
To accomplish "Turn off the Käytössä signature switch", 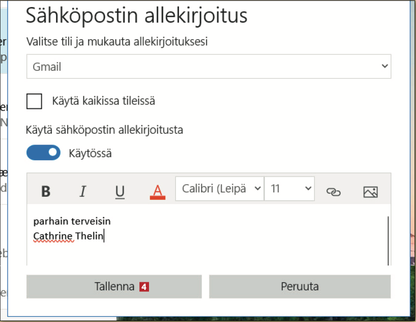I will pos(43,153).
